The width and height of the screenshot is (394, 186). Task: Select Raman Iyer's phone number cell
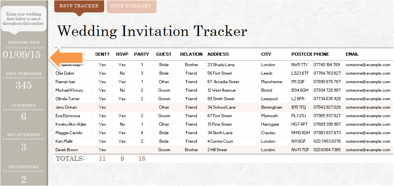[327, 82]
